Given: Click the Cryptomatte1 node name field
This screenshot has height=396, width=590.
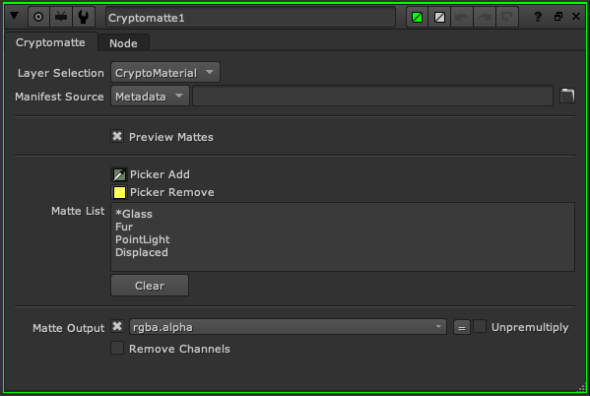Looking at the screenshot, I should click(x=250, y=18).
